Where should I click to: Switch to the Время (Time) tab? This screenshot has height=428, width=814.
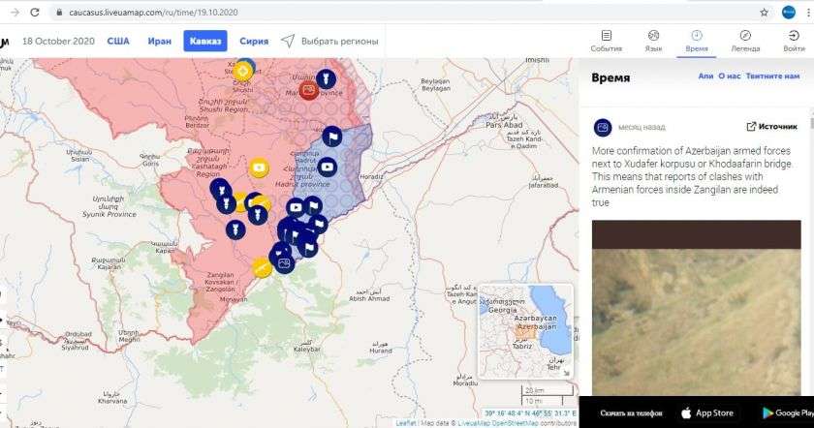(x=696, y=40)
